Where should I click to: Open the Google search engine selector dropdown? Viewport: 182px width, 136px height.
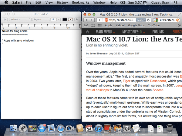[156, 20]
